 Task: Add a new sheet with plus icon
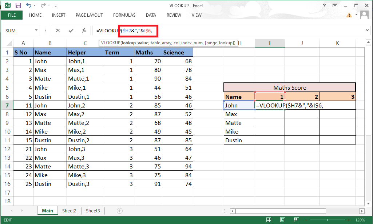point(119,211)
